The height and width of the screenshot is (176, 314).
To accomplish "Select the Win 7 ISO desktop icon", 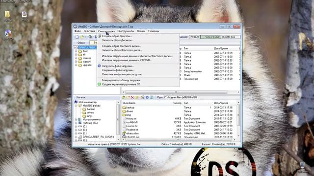I will (24, 16).
